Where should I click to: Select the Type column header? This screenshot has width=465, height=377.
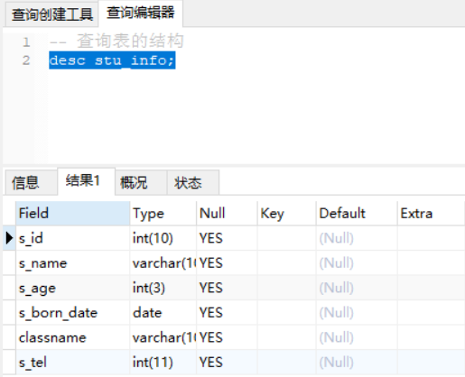click(x=163, y=214)
